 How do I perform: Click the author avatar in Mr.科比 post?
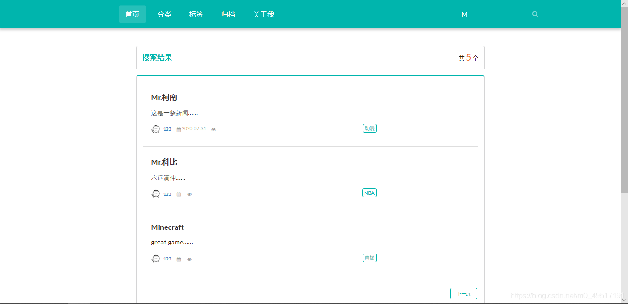point(155,194)
